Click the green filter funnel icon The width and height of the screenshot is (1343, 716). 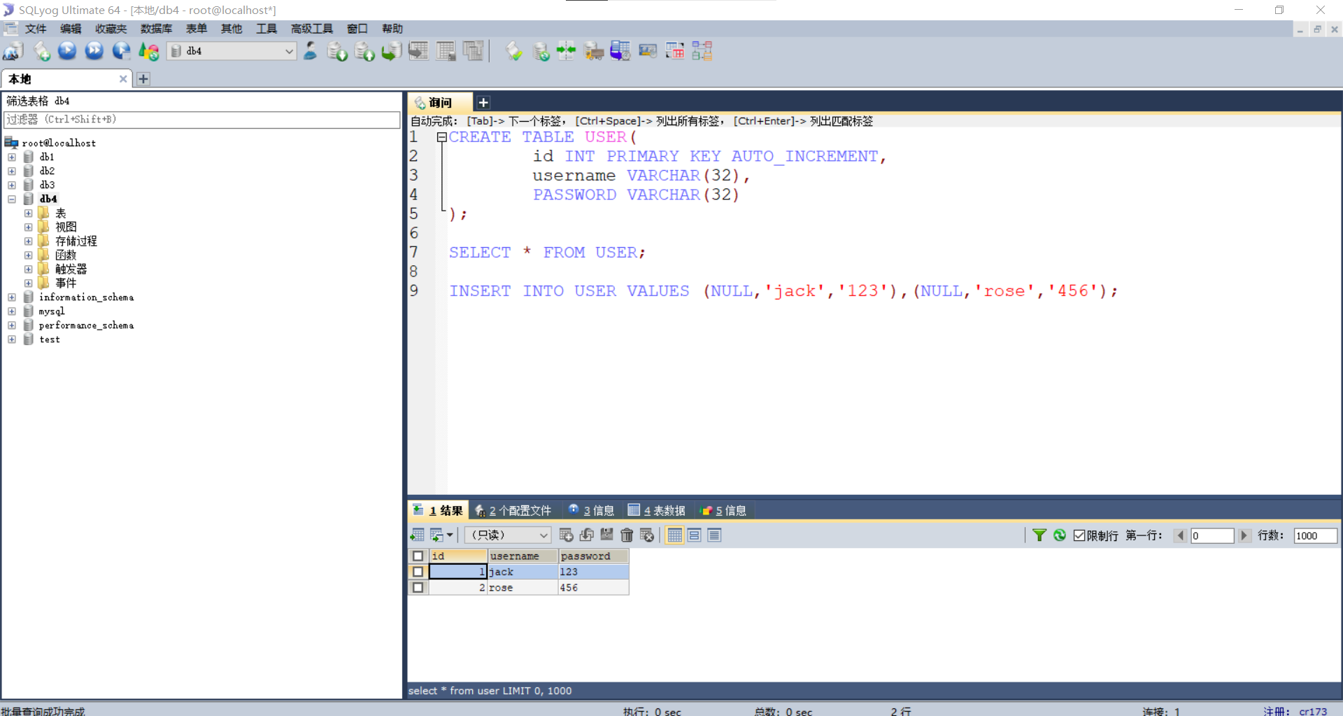1039,535
